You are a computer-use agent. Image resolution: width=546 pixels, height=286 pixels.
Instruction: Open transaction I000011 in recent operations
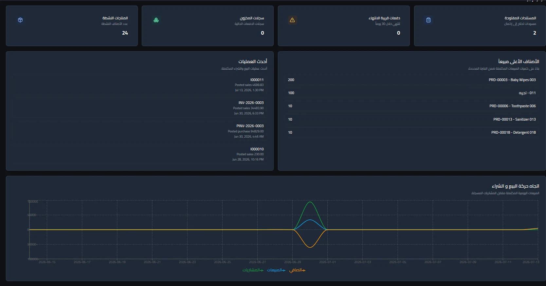point(140,85)
